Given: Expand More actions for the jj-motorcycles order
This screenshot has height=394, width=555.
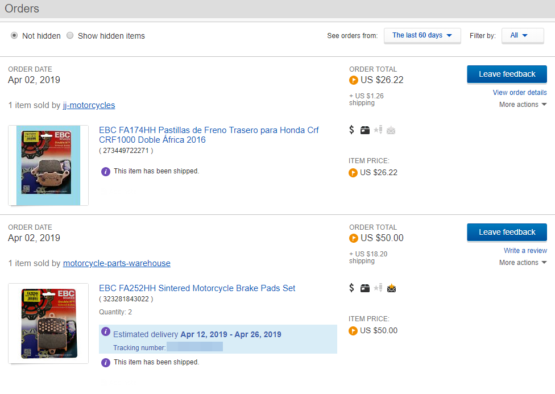Looking at the screenshot, I should pyautogui.click(x=523, y=105).
